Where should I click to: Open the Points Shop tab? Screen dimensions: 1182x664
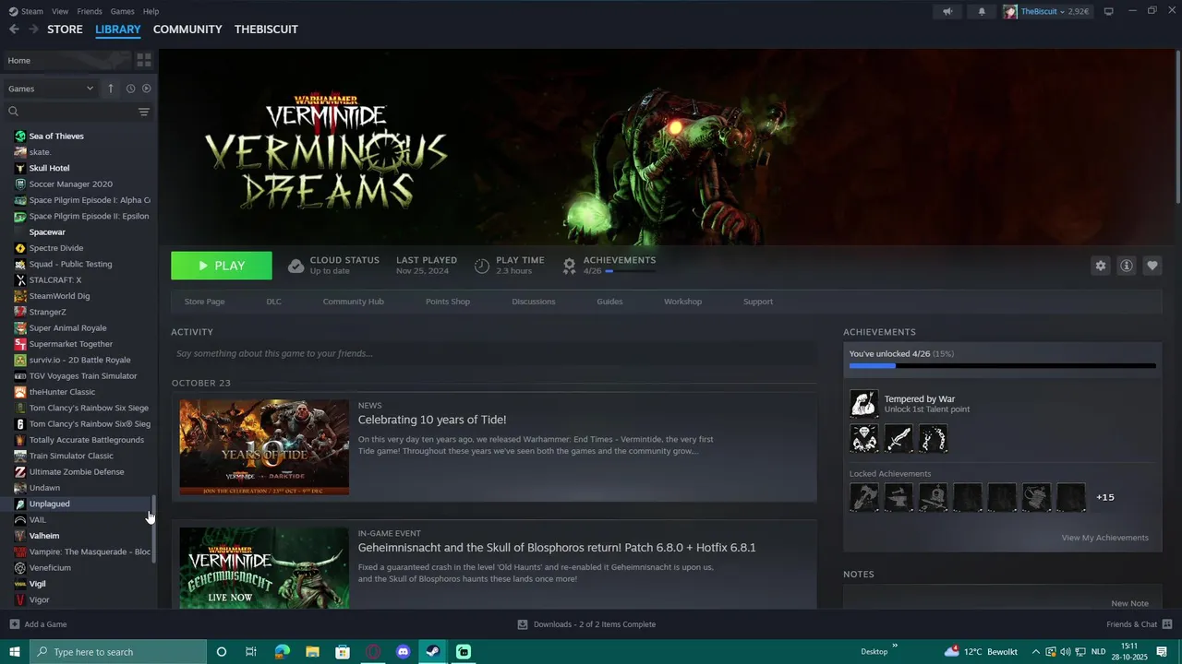click(x=448, y=302)
